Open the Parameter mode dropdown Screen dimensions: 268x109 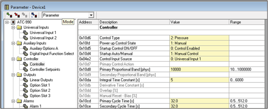pos(92,15)
